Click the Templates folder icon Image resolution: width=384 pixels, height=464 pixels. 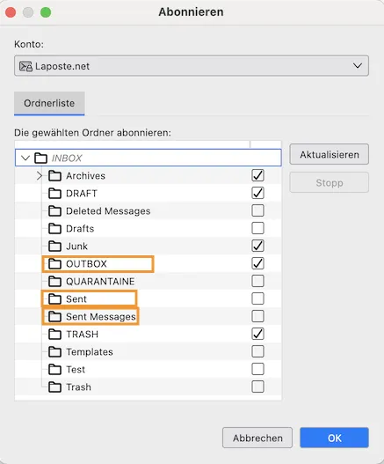point(55,352)
